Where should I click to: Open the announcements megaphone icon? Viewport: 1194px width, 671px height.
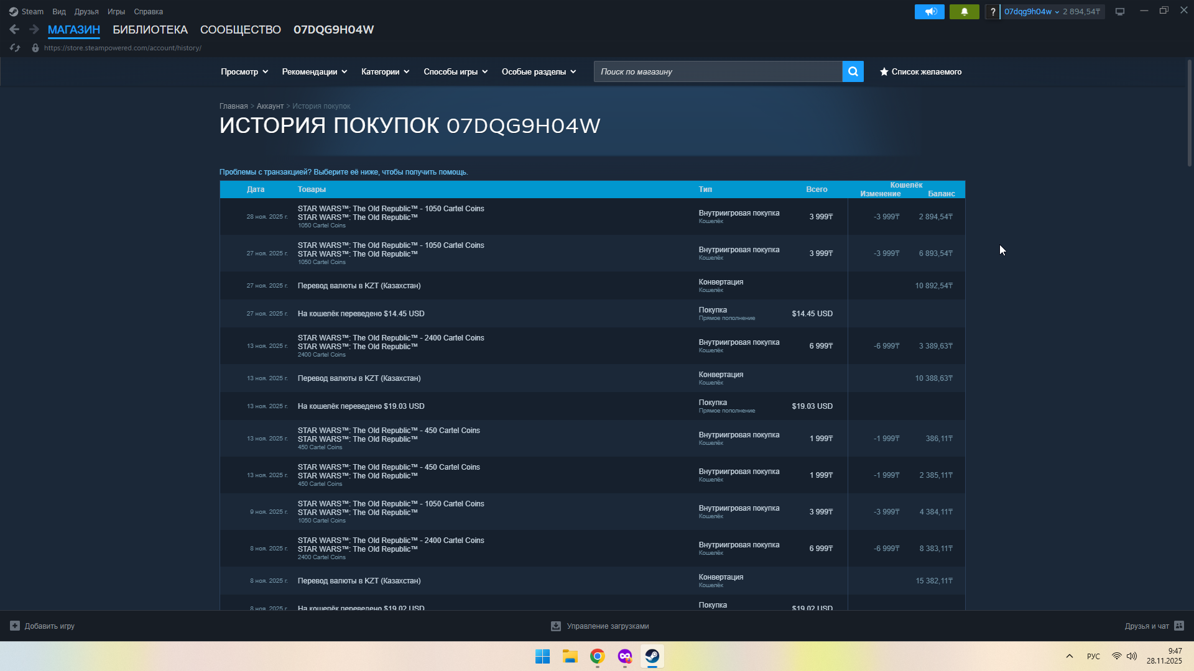pyautogui.click(x=930, y=12)
